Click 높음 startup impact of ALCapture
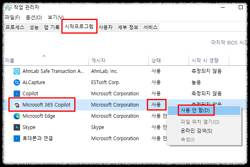This screenshot has height=167, width=250. click(x=196, y=82)
